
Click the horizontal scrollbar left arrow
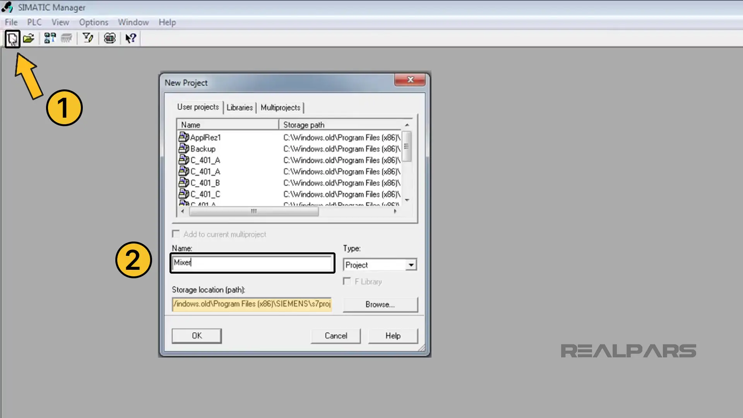tap(183, 211)
